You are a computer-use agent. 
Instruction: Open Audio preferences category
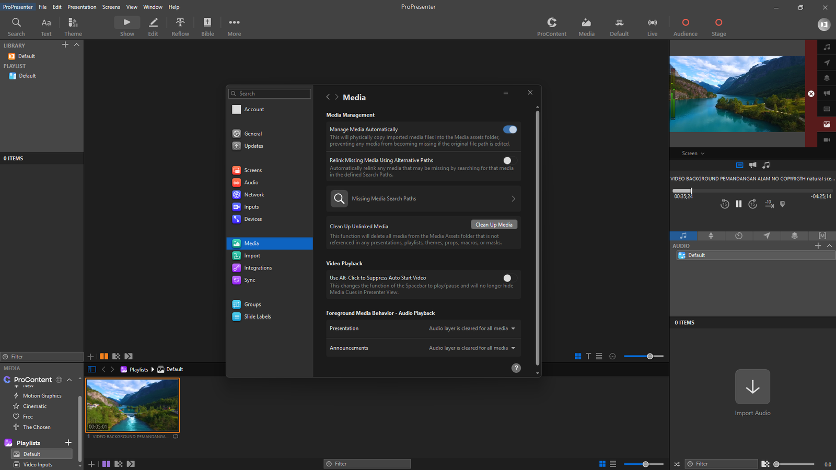tap(270, 183)
